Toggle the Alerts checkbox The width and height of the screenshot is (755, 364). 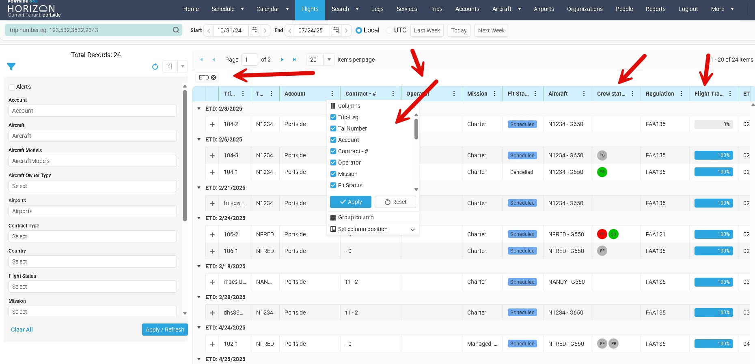click(12, 87)
